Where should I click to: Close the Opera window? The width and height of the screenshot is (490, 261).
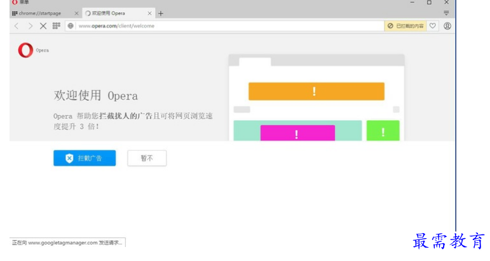coord(446,2)
